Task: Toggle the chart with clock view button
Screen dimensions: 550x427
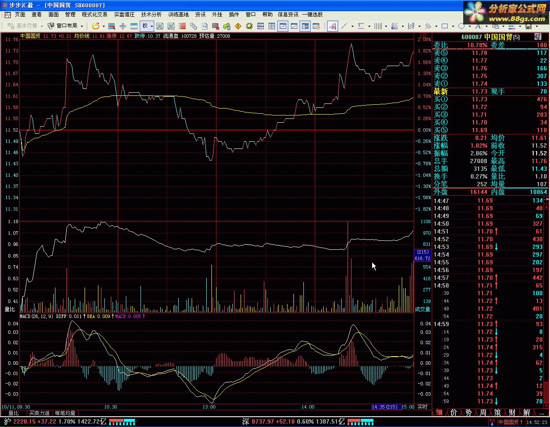Action: point(316,26)
